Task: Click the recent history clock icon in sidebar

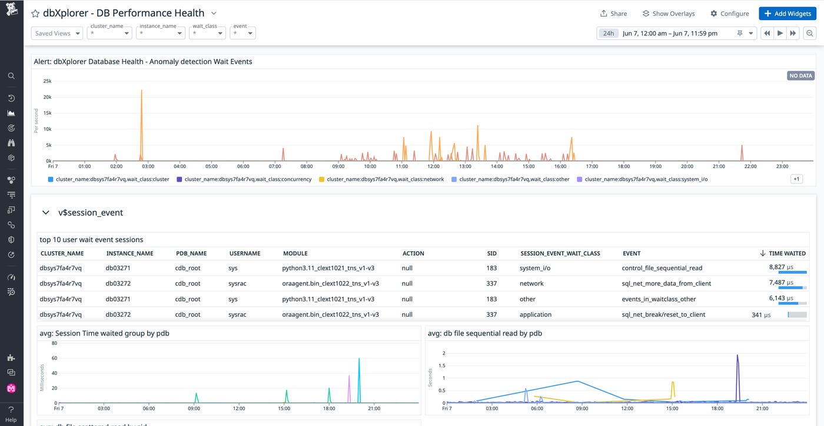Action: click(11, 98)
